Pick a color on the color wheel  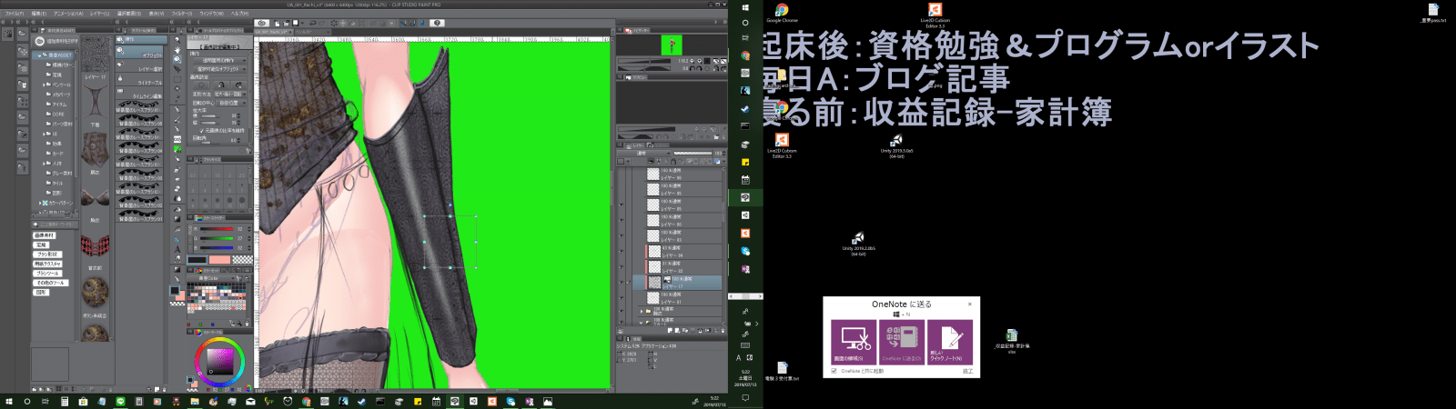(220, 361)
